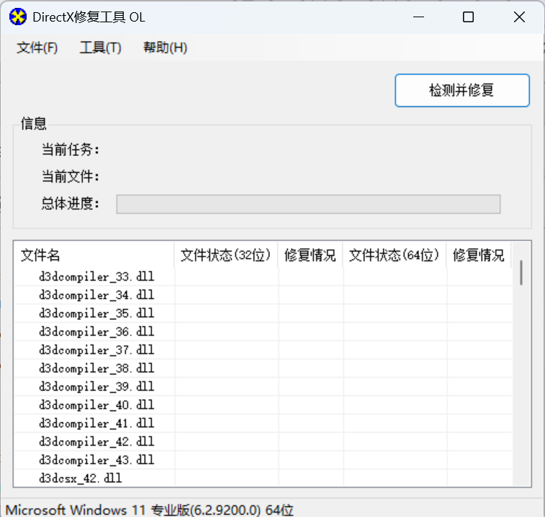Click the 文件状态(32位) column header
This screenshot has width=545, height=517.
point(225,255)
